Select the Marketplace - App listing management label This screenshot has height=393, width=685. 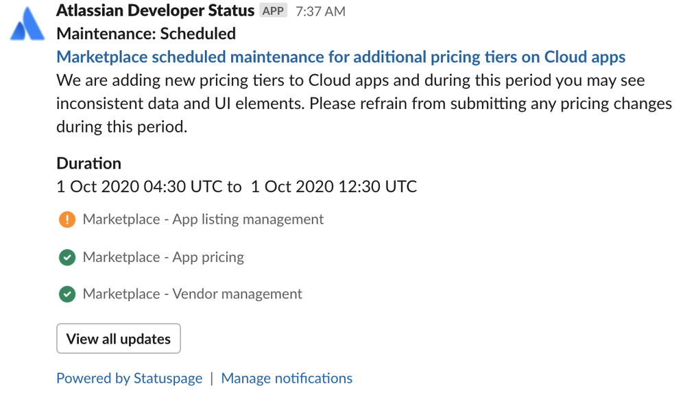point(203,219)
